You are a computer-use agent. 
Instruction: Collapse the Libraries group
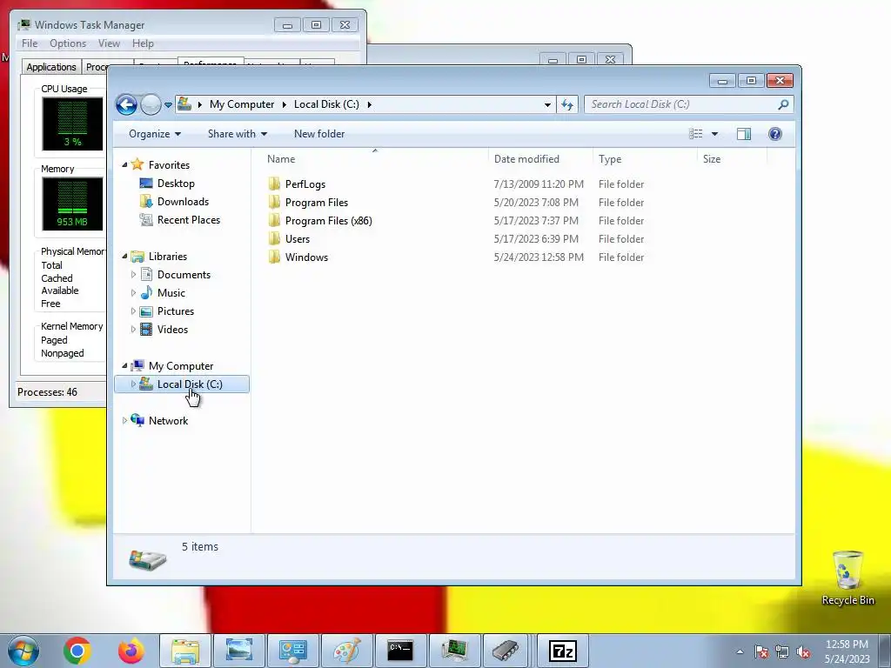pos(124,257)
